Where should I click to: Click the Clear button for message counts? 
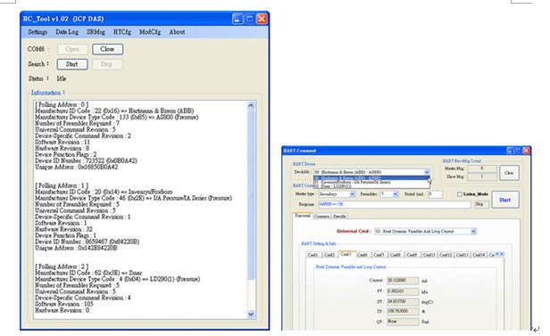509,173
